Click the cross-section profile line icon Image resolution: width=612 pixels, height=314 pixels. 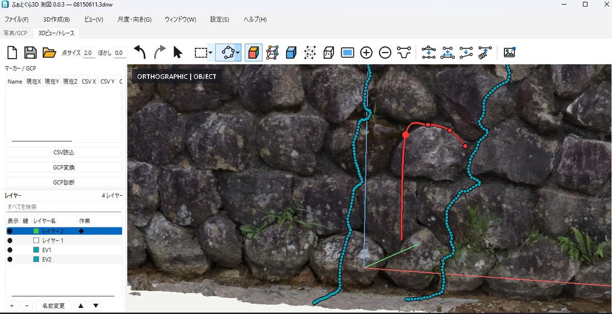[x=404, y=52]
